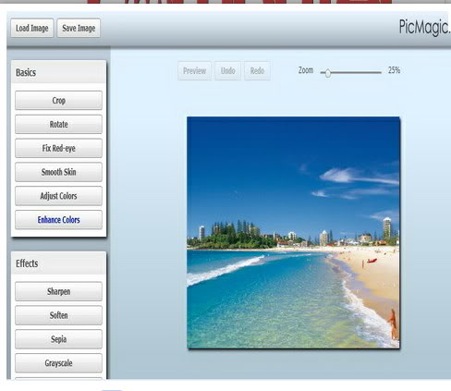Click the Effects panel header
Image resolution: width=451 pixels, height=391 pixels.
58,263
